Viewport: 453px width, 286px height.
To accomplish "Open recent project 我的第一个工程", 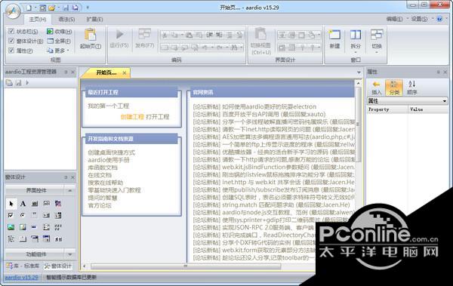I will click(108, 106).
